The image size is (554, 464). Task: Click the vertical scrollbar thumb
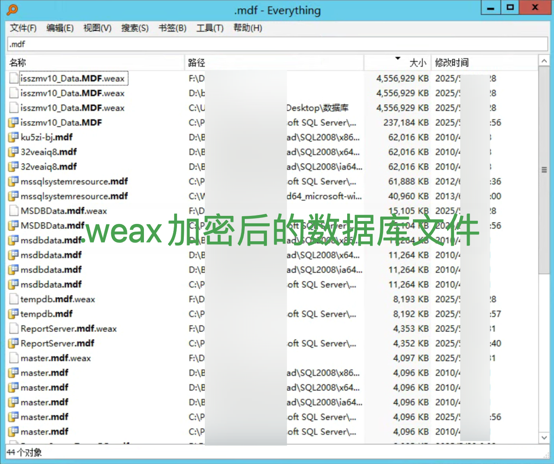[544, 170]
